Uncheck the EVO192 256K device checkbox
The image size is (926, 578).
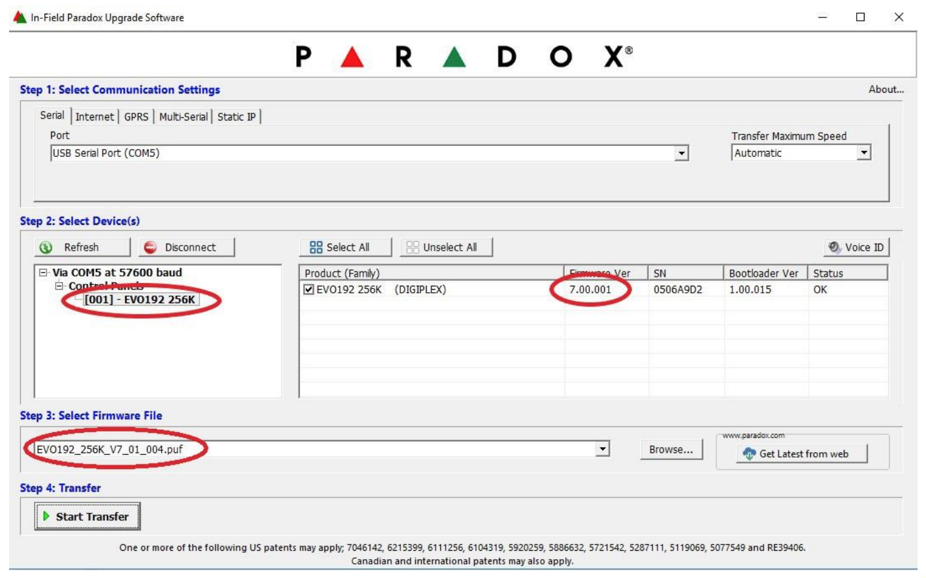pos(309,290)
